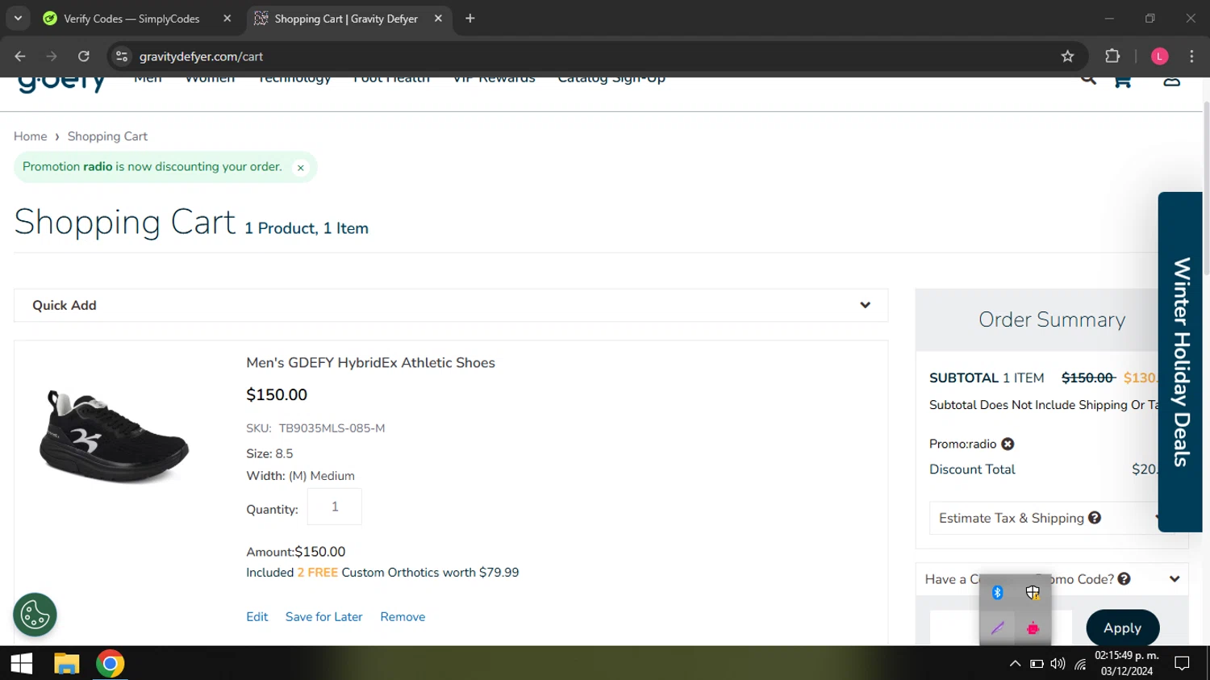Click the Apply promo button
The width and height of the screenshot is (1210, 680).
tap(1123, 628)
